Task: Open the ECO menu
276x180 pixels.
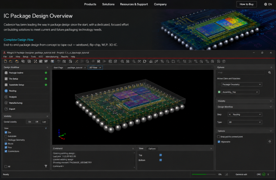Action: coord(41,57)
